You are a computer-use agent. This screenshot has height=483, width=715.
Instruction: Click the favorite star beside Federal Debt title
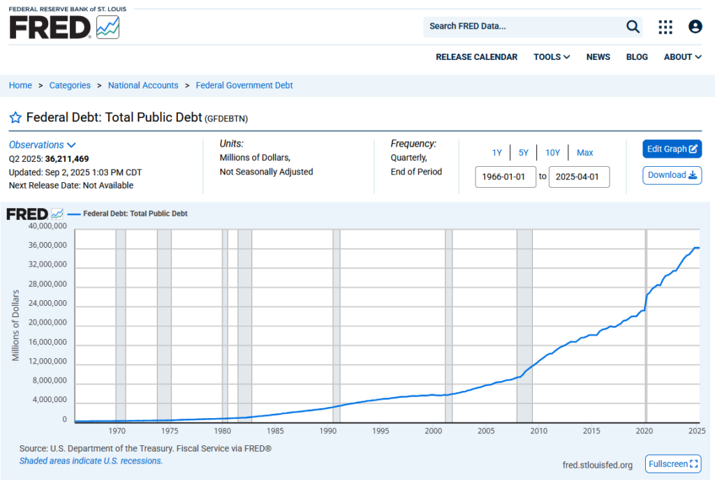tap(15, 117)
